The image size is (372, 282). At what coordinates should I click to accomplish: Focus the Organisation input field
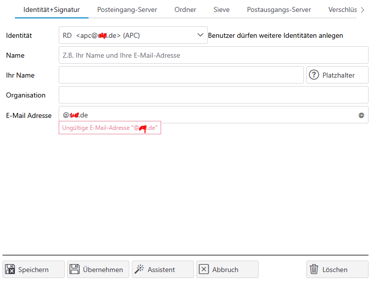click(x=213, y=95)
